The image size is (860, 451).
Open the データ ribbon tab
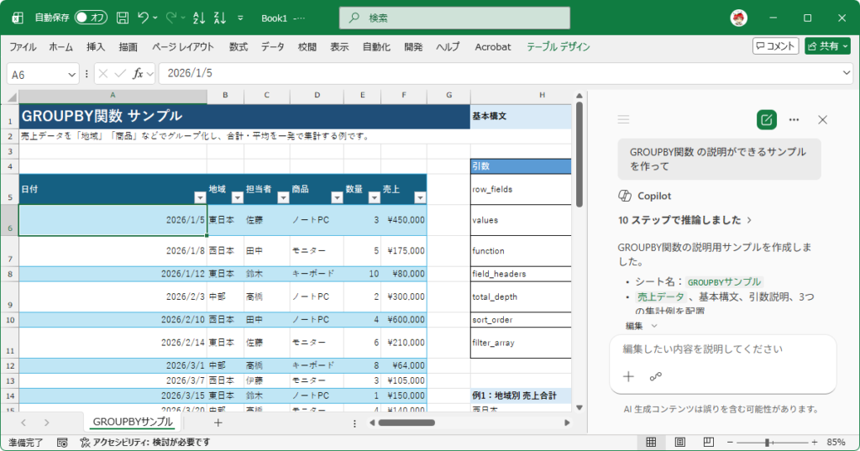click(x=273, y=47)
